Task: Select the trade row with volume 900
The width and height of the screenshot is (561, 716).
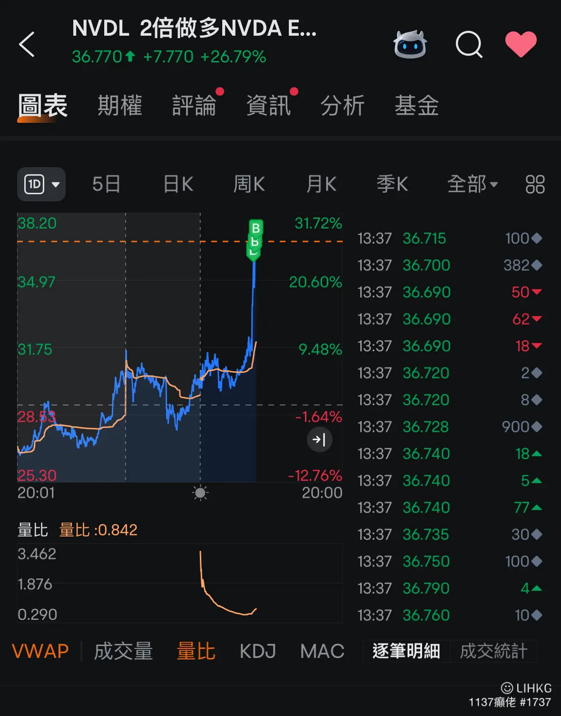Action: [450, 427]
